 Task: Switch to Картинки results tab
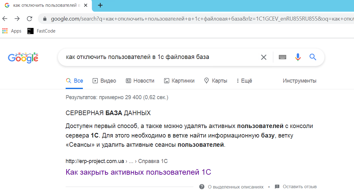(179, 81)
